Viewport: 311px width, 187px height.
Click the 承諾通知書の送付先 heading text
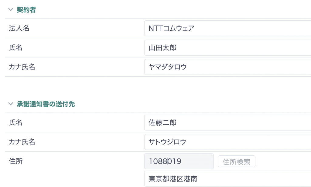point(46,104)
